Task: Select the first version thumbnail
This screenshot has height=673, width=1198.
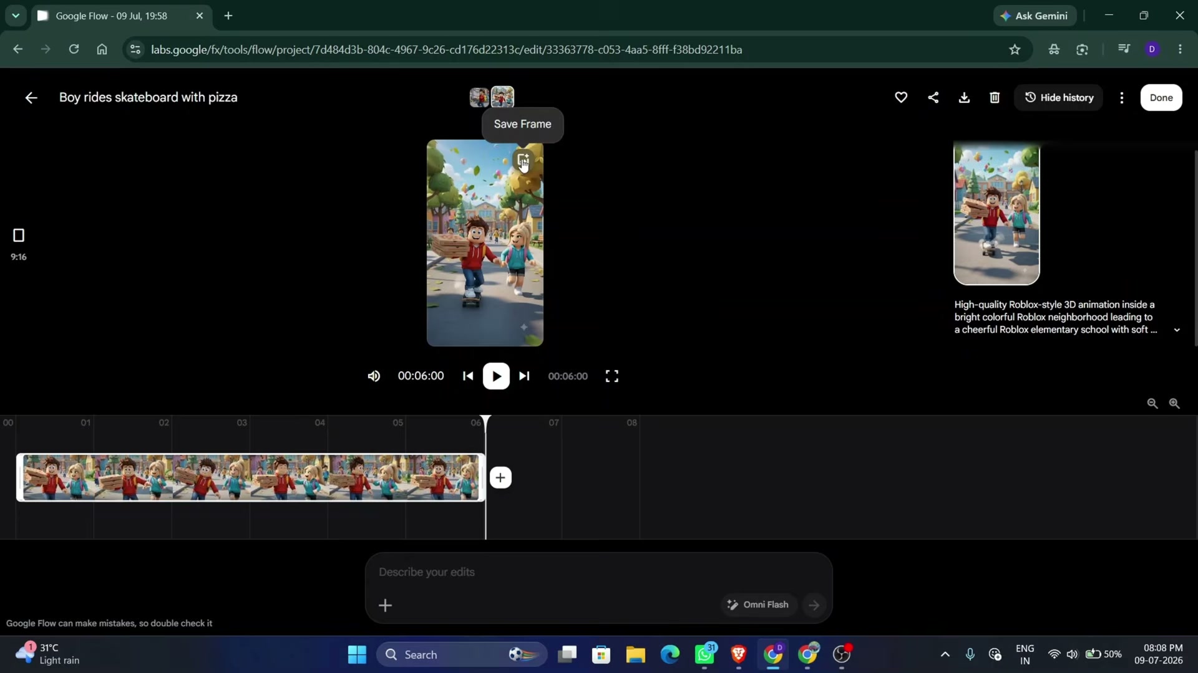Action: 479,97
